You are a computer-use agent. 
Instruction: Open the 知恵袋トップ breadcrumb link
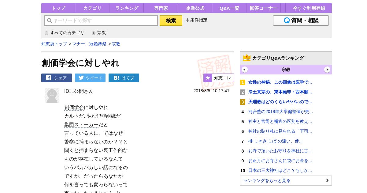pos(54,44)
